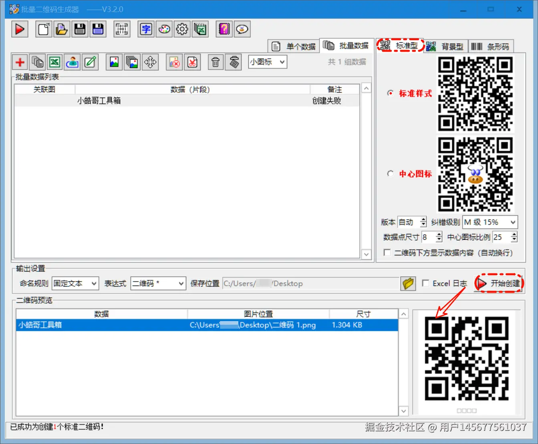Click the four-arrow move icon

coord(150,62)
